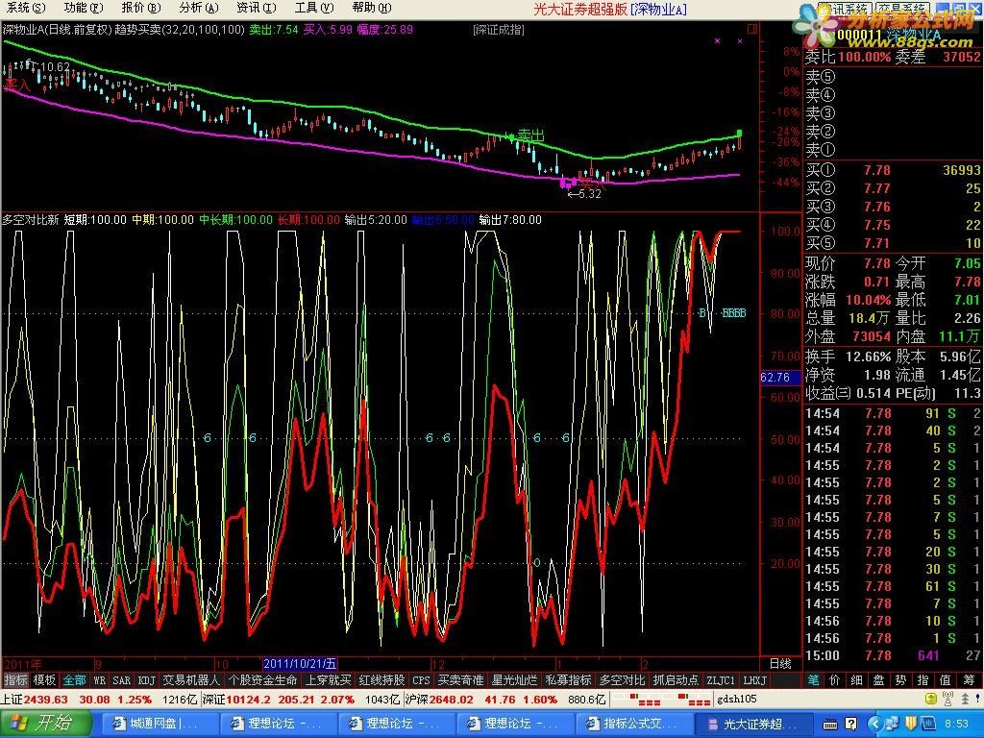Click the small window icon at chart top-right
Image resolution: width=984 pixels, height=738 pixels.
click(752, 29)
